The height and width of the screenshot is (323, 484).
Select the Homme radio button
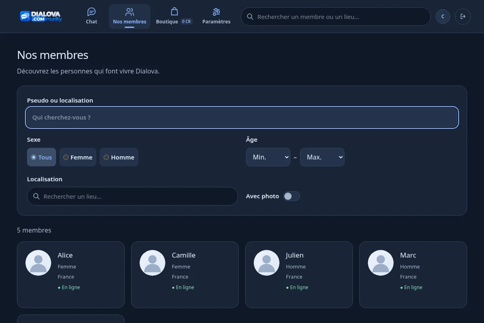pyautogui.click(x=106, y=157)
